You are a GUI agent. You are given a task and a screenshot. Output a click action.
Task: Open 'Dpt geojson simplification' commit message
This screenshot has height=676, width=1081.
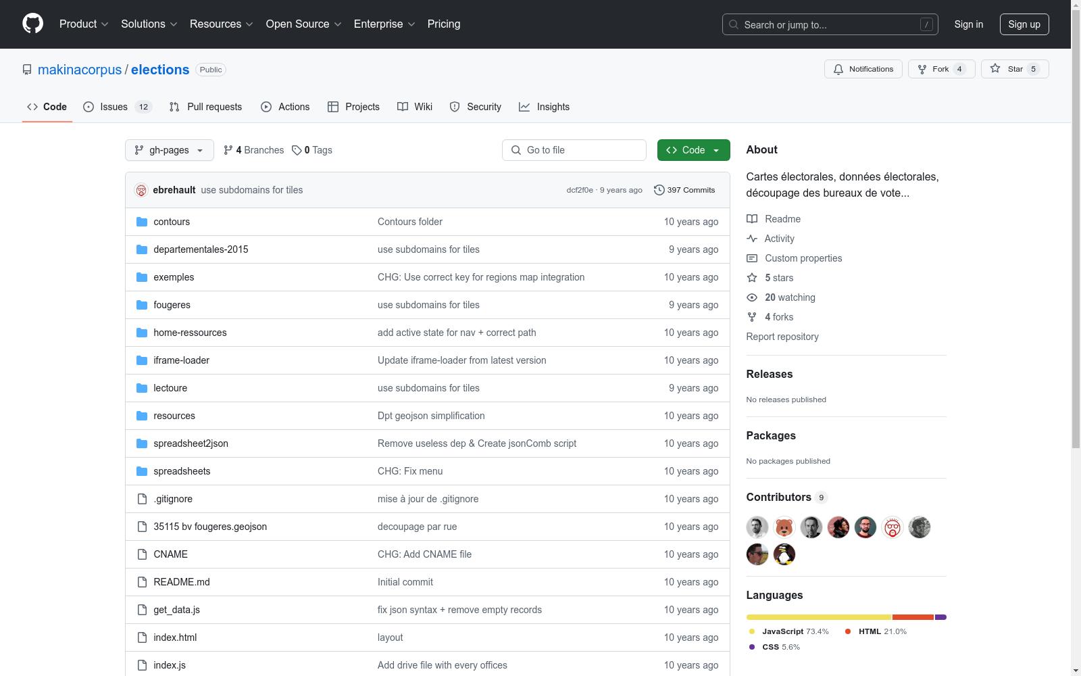pyautogui.click(x=431, y=416)
